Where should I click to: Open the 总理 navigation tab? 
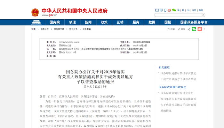72,22
